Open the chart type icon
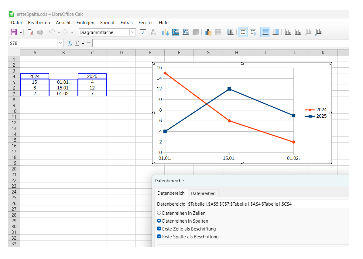This screenshot has height=259, width=363. click(165, 32)
